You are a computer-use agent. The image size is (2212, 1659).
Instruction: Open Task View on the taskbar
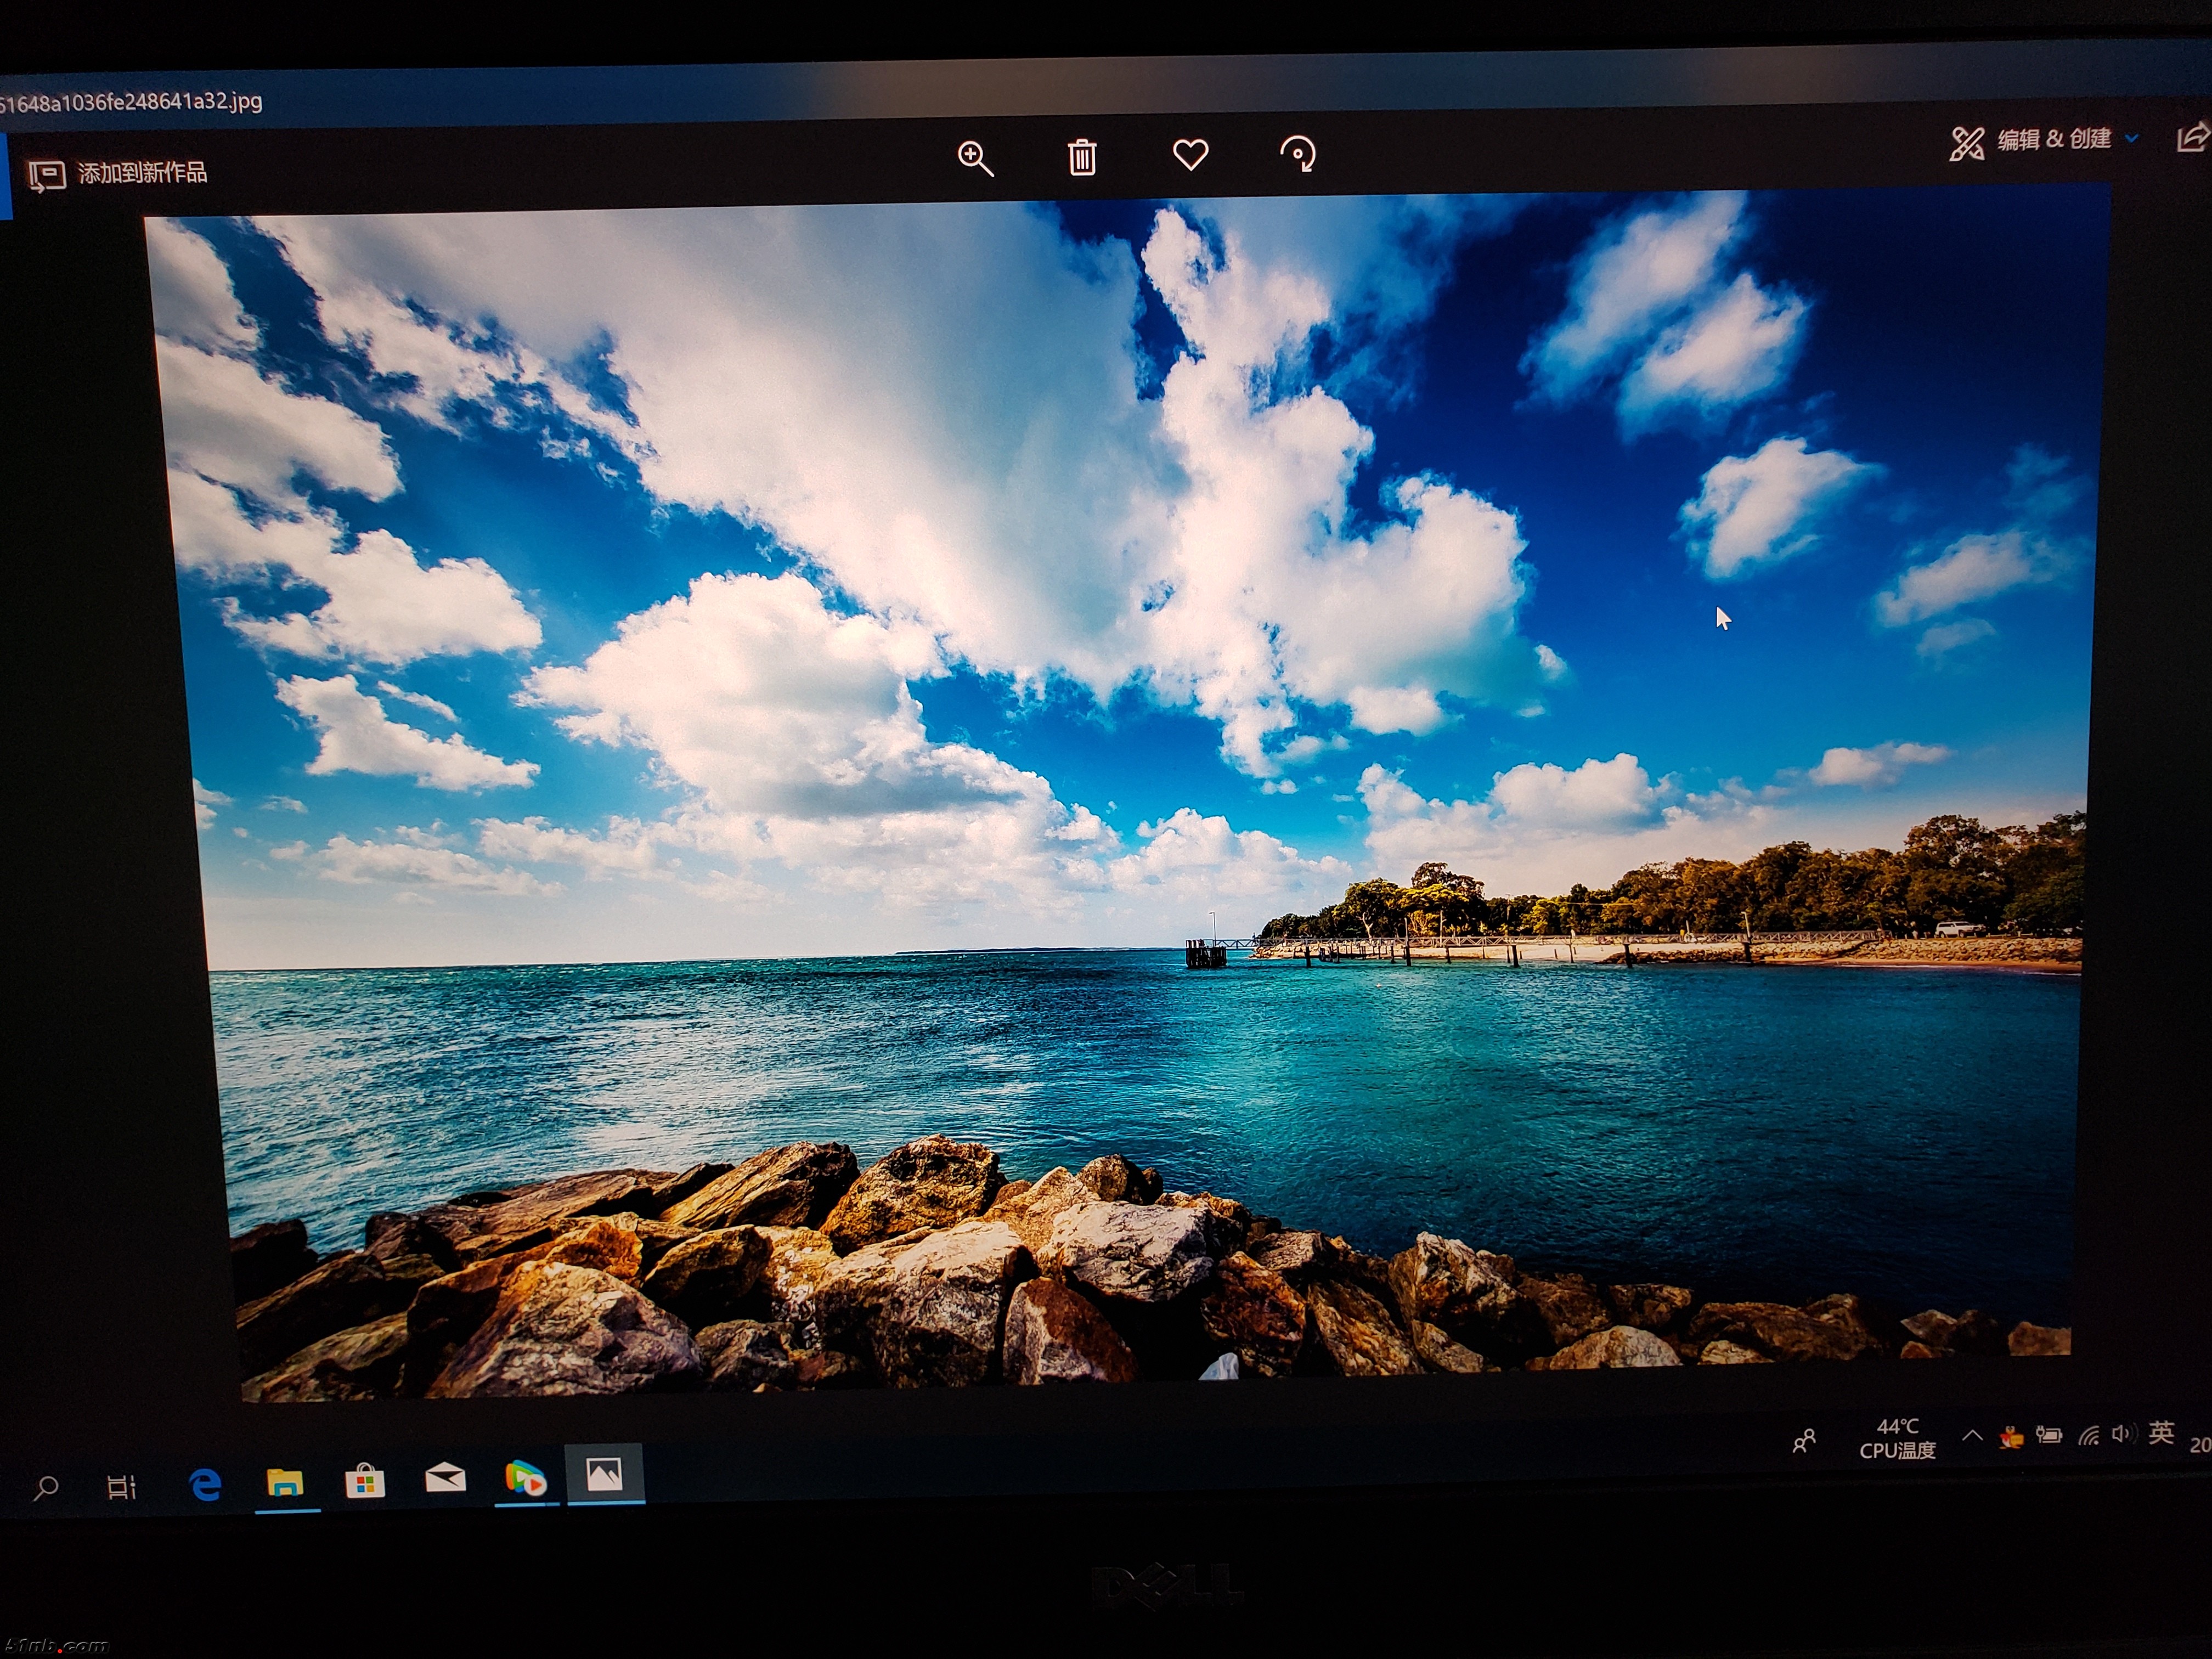[121, 1487]
